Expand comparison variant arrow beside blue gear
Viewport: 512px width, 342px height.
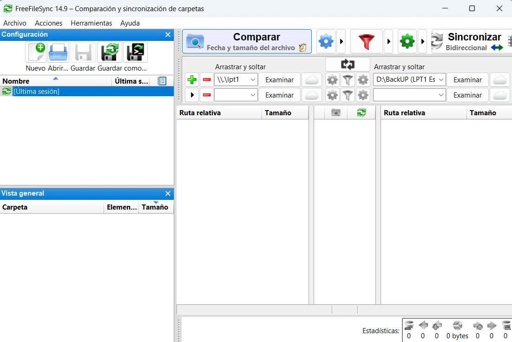(x=341, y=41)
